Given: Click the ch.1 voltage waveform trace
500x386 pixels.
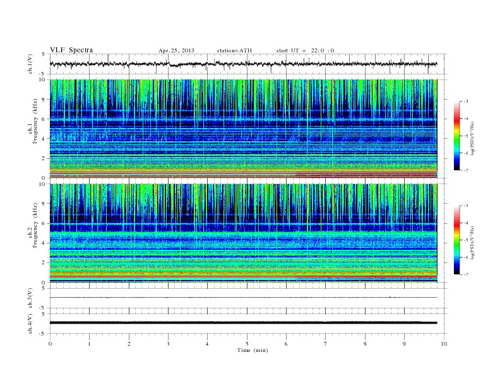Looking at the screenshot, I should pyautogui.click(x=243, y=64).
